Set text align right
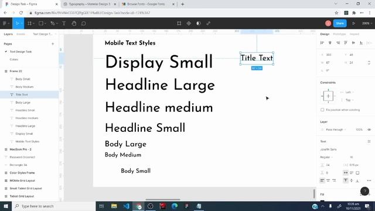 tap(334, 181)
